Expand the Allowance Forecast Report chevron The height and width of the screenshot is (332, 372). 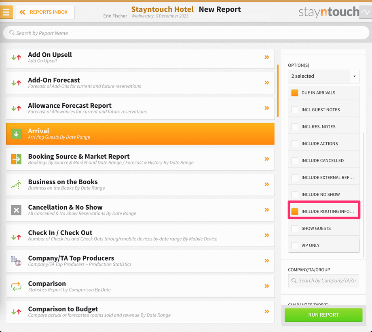tap(266, 108)
